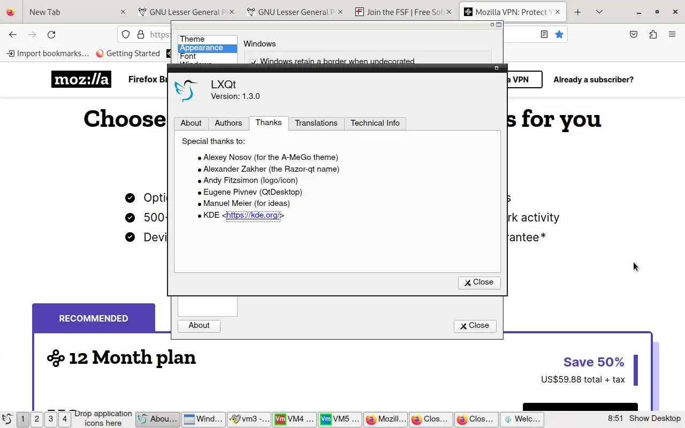Click the padlock site info icon
685x428 pixels.
(x=141, y=34)
